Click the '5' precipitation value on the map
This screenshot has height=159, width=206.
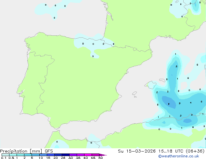[x=201, y=102]
